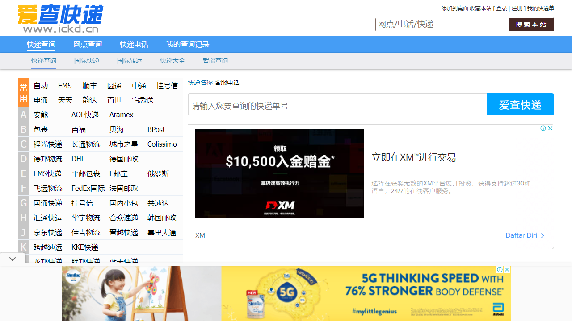Viewport: 572px width, 321px height.
Task: Select the 常用 category label
Action: tap(23, 93)
